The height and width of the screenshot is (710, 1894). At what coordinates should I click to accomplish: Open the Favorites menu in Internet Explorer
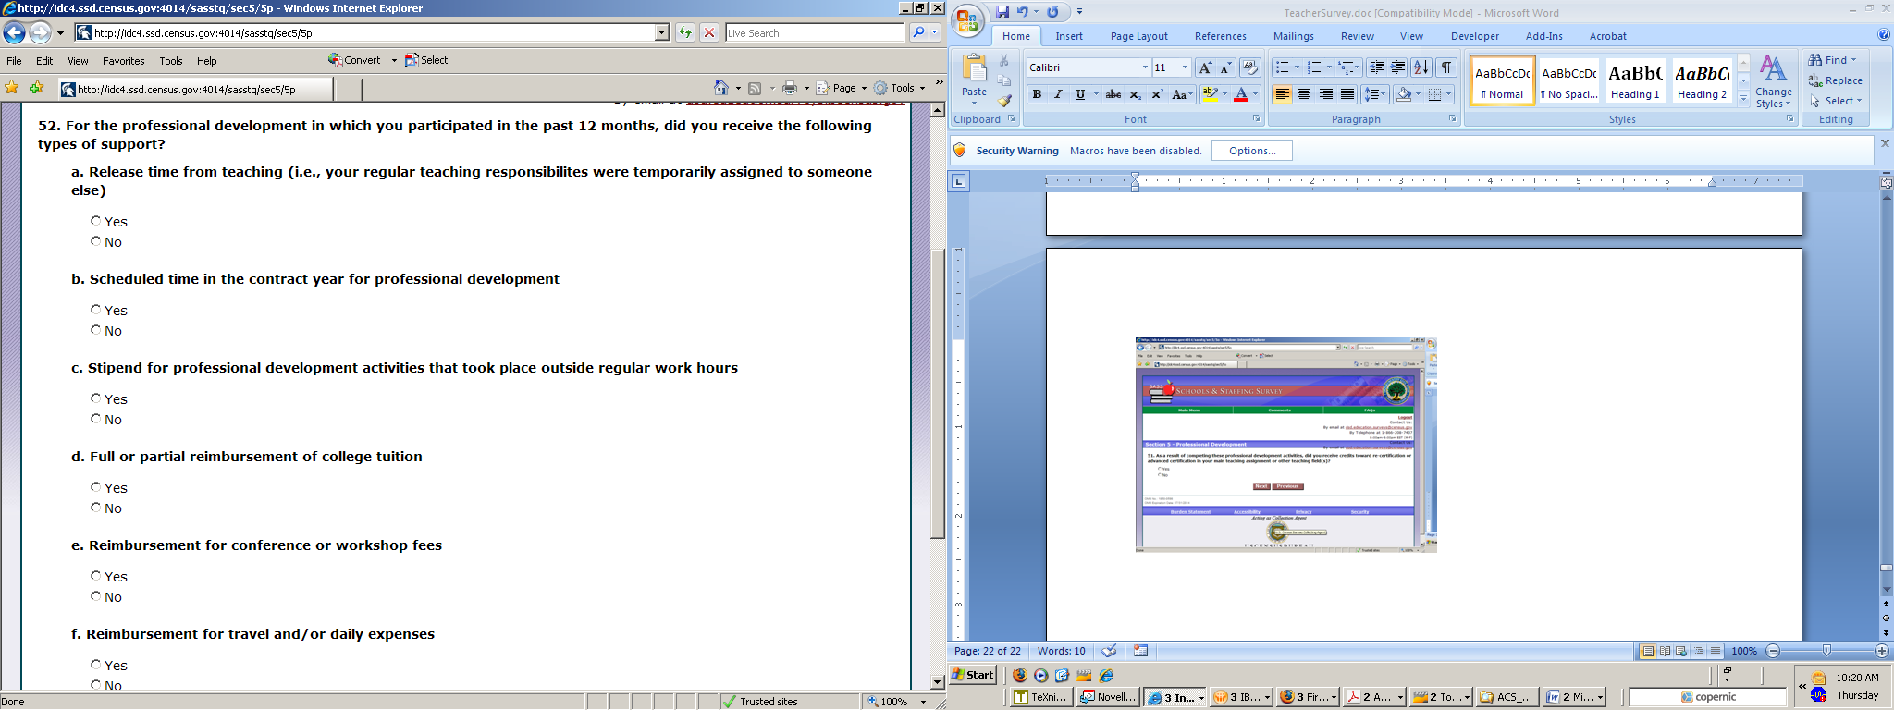[123, 61]
